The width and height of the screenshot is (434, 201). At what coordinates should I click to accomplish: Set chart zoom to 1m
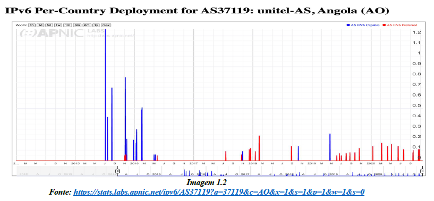[67, 25]
